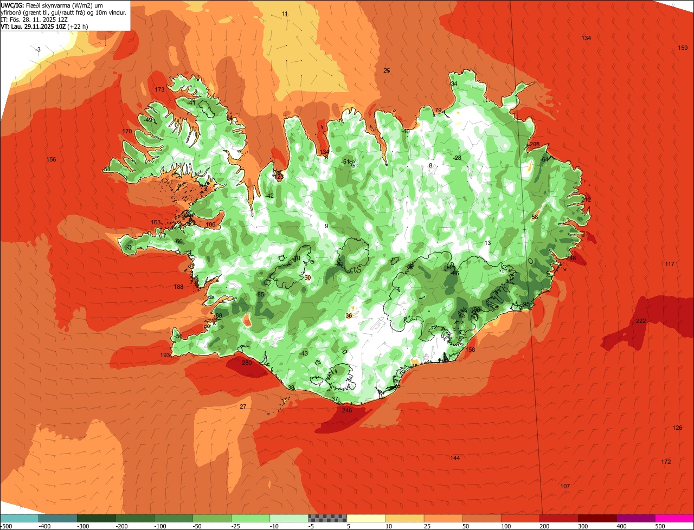Click the legend swatch between 100 and 200
694x530 pixels.
(x=520, y=518)
